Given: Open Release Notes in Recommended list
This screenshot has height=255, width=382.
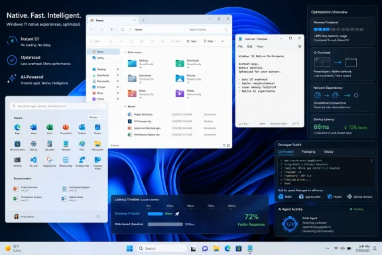Looking at the screenshot, I should click(73, 199).
